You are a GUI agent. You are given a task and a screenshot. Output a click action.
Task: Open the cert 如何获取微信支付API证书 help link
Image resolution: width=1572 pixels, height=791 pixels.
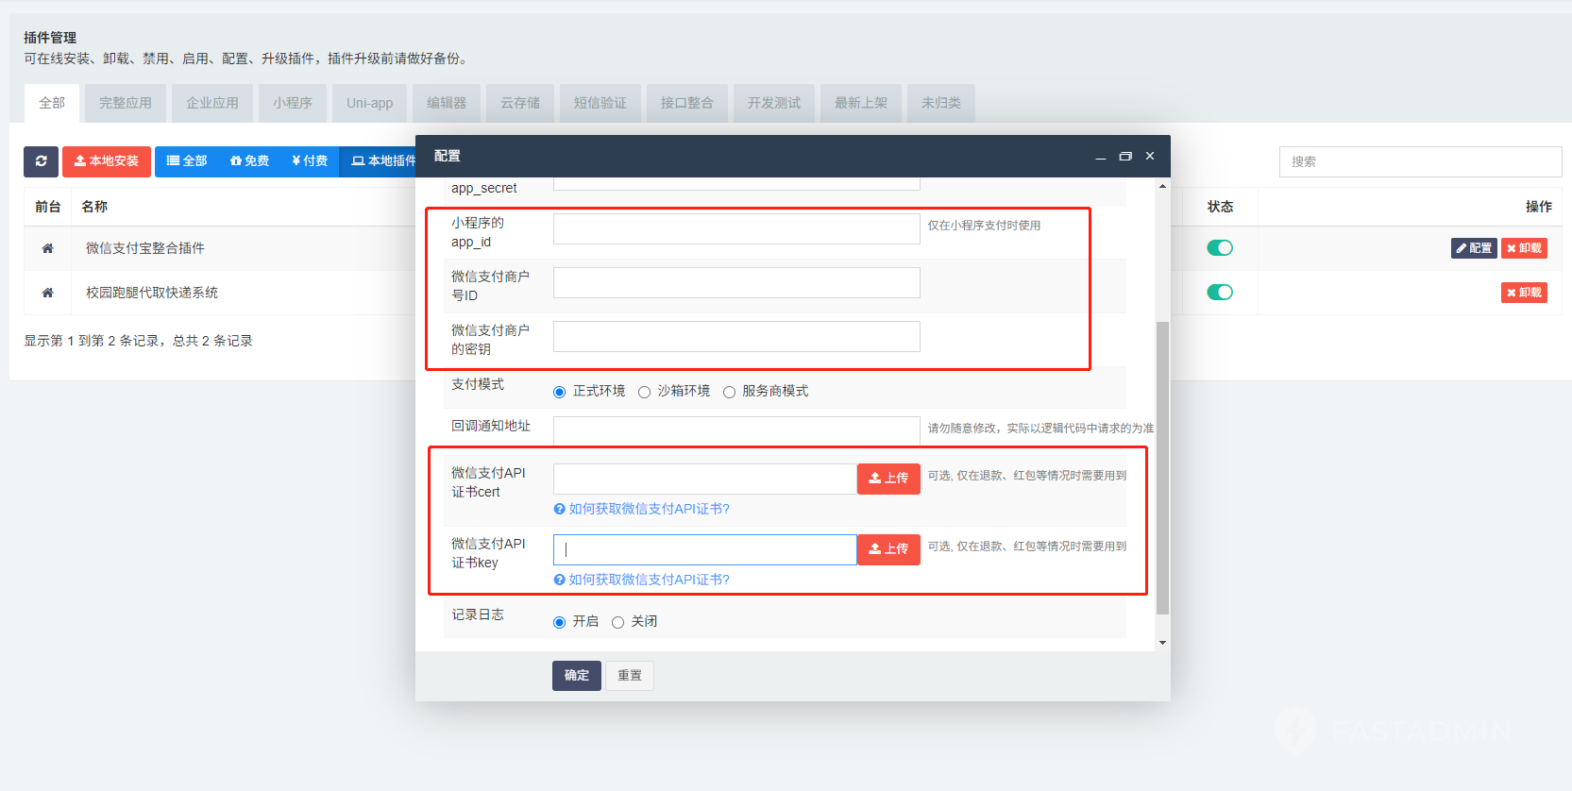tap(649, 509)
